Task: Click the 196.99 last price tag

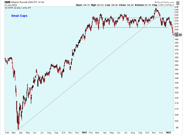Action: tap(178, 35)
